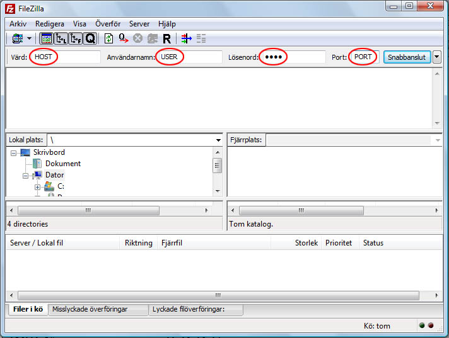Click remote file list horizontal scrollbar thumb
449x338 pixels.
(301, 211)
